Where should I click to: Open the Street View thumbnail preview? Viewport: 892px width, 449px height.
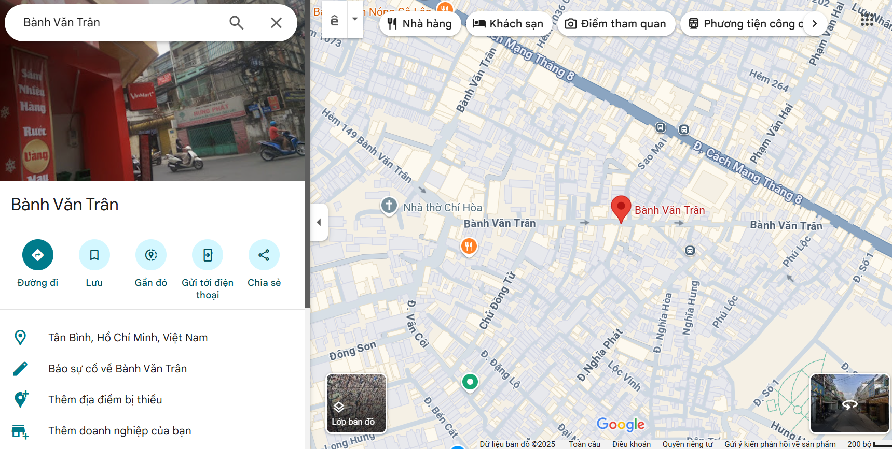850,403
